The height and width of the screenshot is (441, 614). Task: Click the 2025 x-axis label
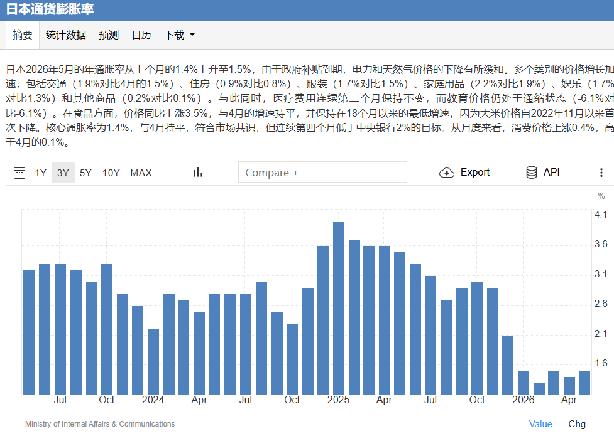(338, 400)
